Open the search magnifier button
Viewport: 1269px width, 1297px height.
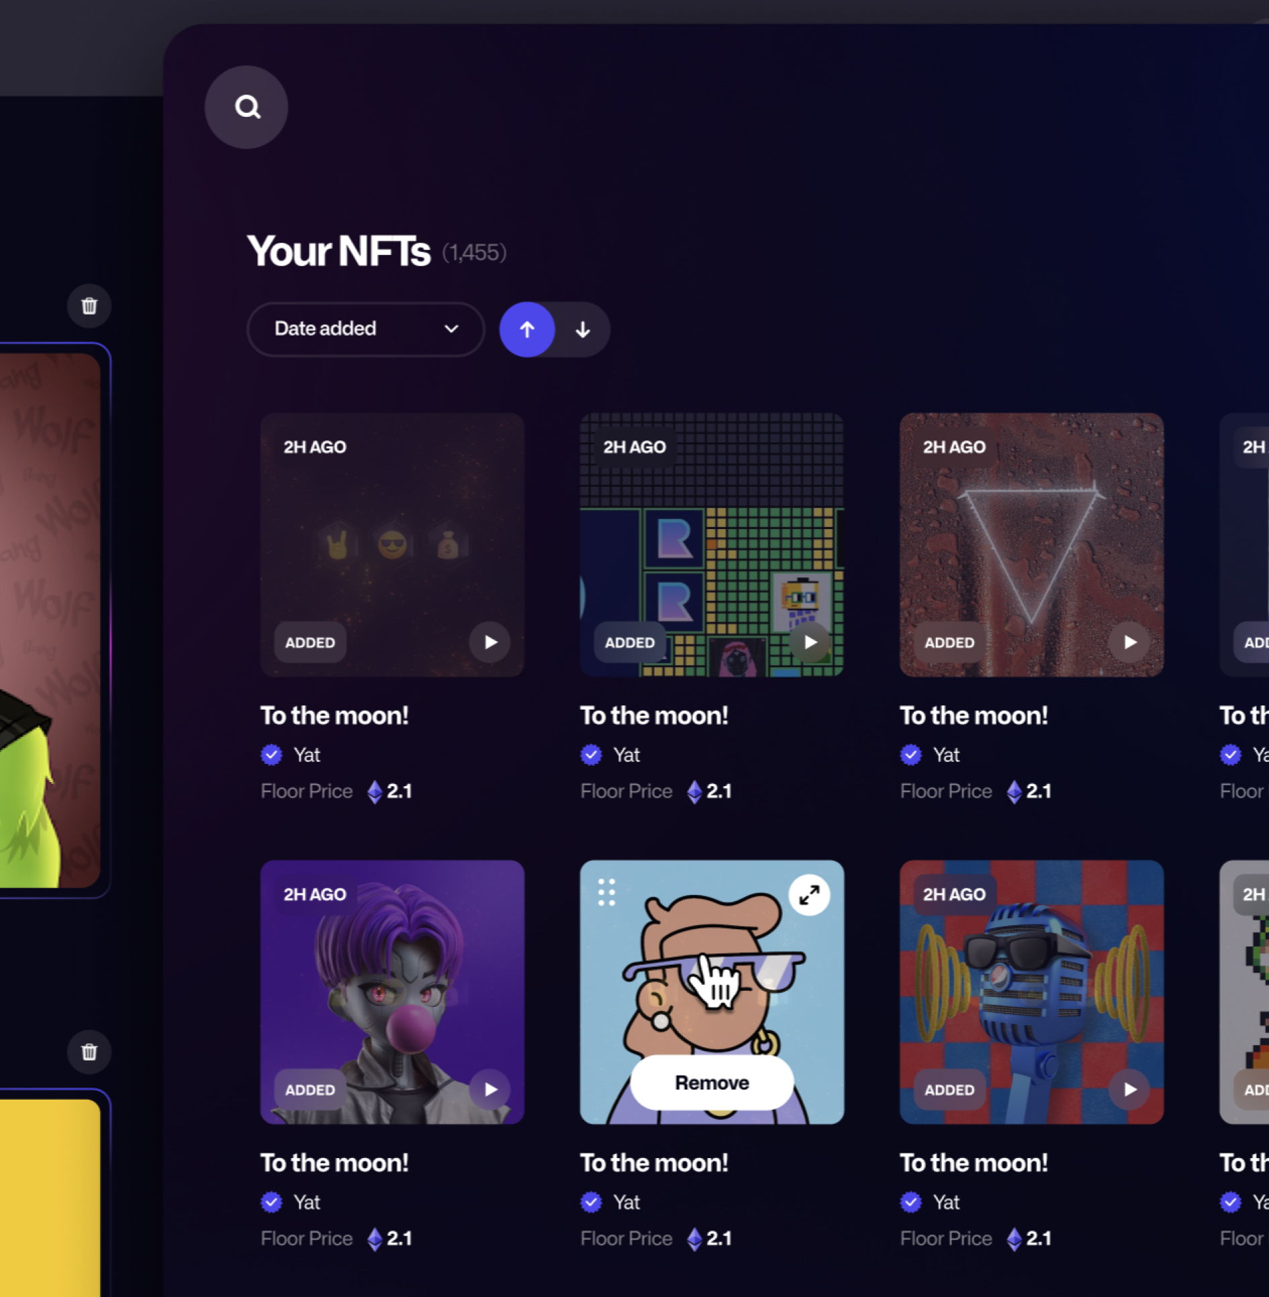[x=246, y=107]
